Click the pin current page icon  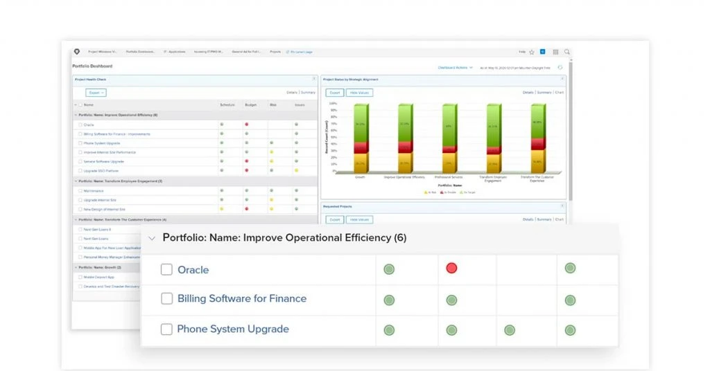tap(288, 52)
